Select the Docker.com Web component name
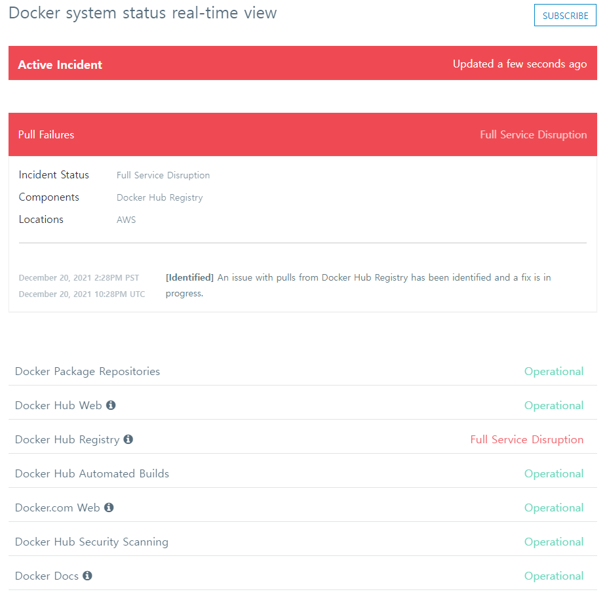The height and width of the screenshot is (598, 607). pos(57,508)
